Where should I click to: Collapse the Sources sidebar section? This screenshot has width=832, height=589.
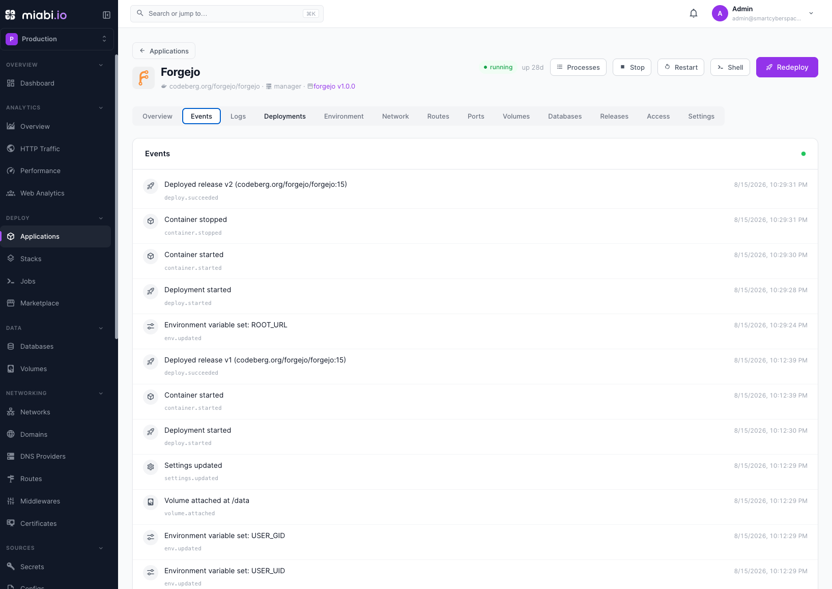point(101,548)
